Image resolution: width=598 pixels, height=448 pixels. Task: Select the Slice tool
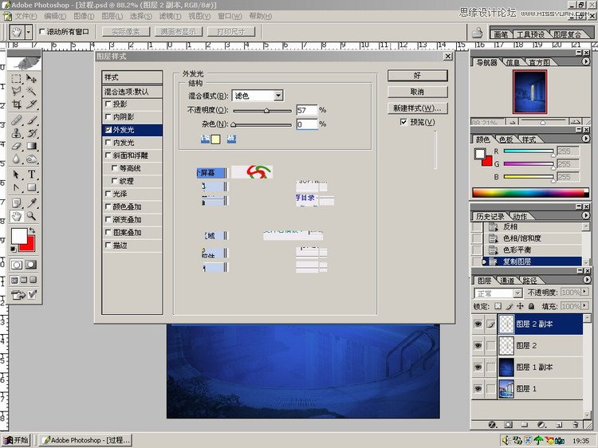(x=31, y=104)
